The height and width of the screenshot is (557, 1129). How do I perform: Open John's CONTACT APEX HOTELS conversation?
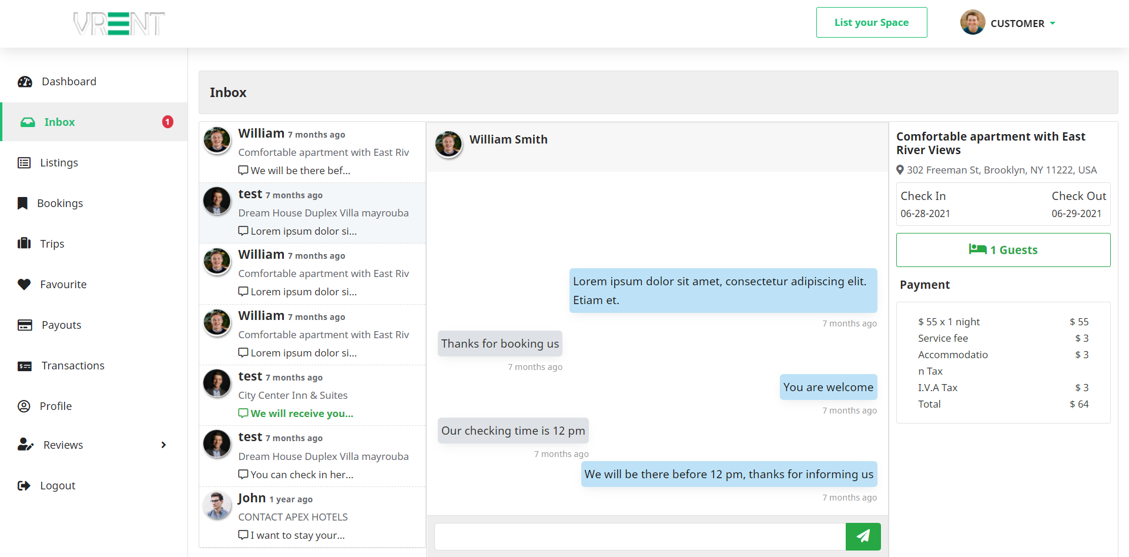[x=312, y=517]
